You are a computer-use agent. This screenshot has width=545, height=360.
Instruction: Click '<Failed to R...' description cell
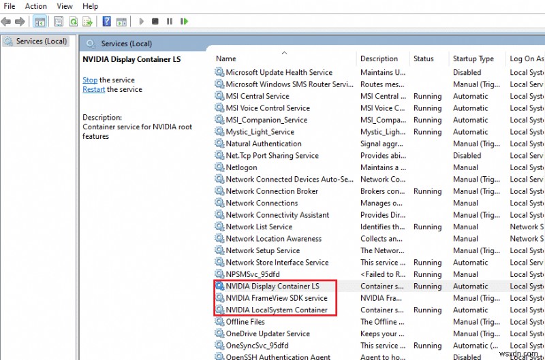point(383,274)
